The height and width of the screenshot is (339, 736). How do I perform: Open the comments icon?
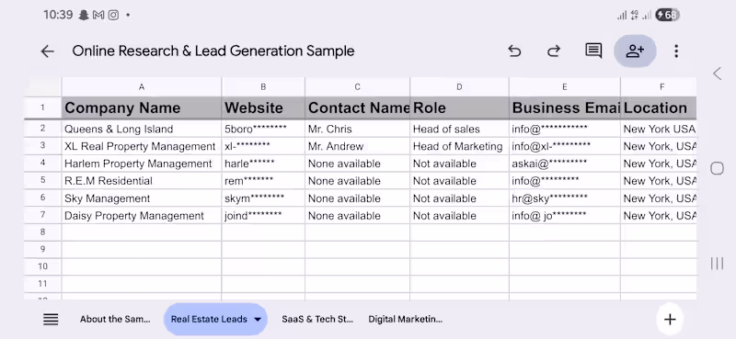pos(593,51)
